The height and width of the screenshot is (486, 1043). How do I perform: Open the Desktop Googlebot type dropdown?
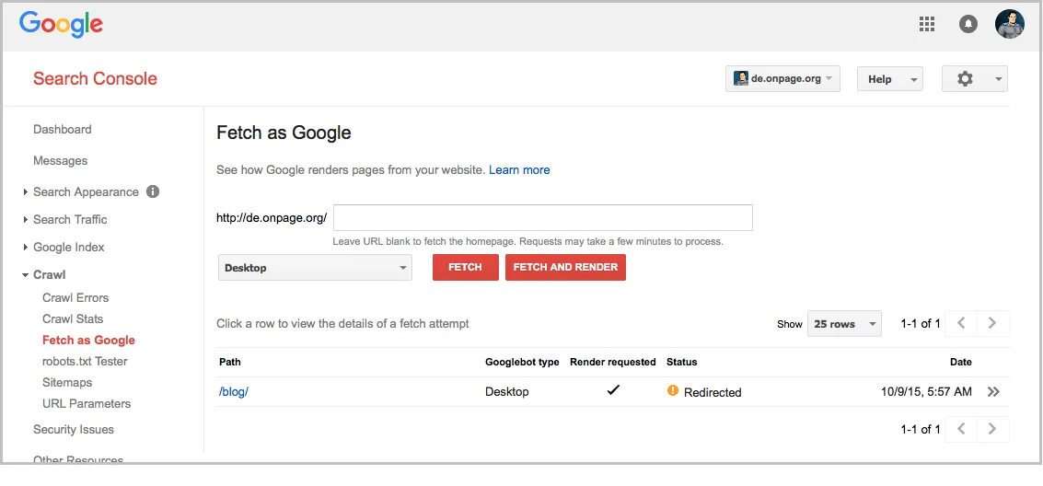click(314, 268)
